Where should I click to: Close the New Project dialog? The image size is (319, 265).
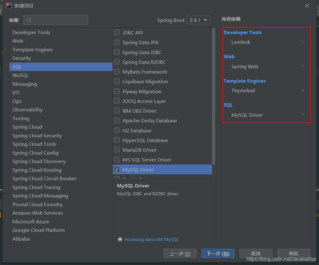[307, 6]
